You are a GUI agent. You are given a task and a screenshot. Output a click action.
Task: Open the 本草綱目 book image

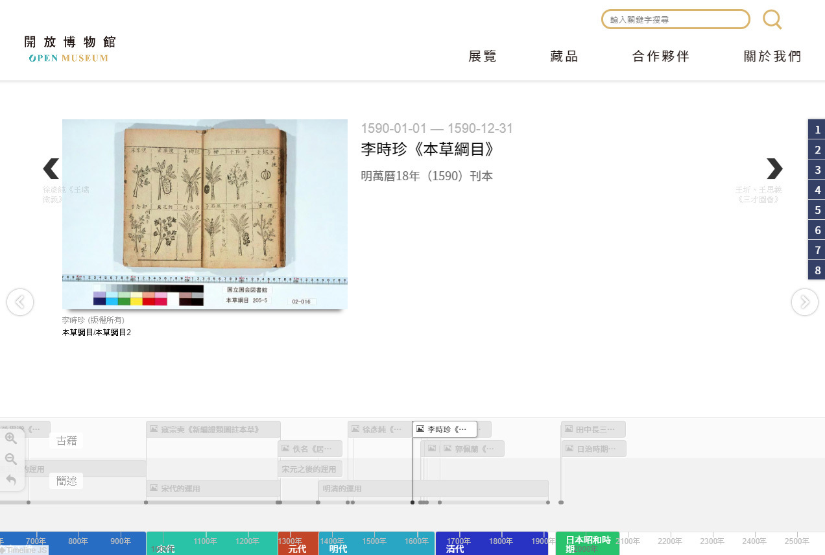(x=205, y=214)
